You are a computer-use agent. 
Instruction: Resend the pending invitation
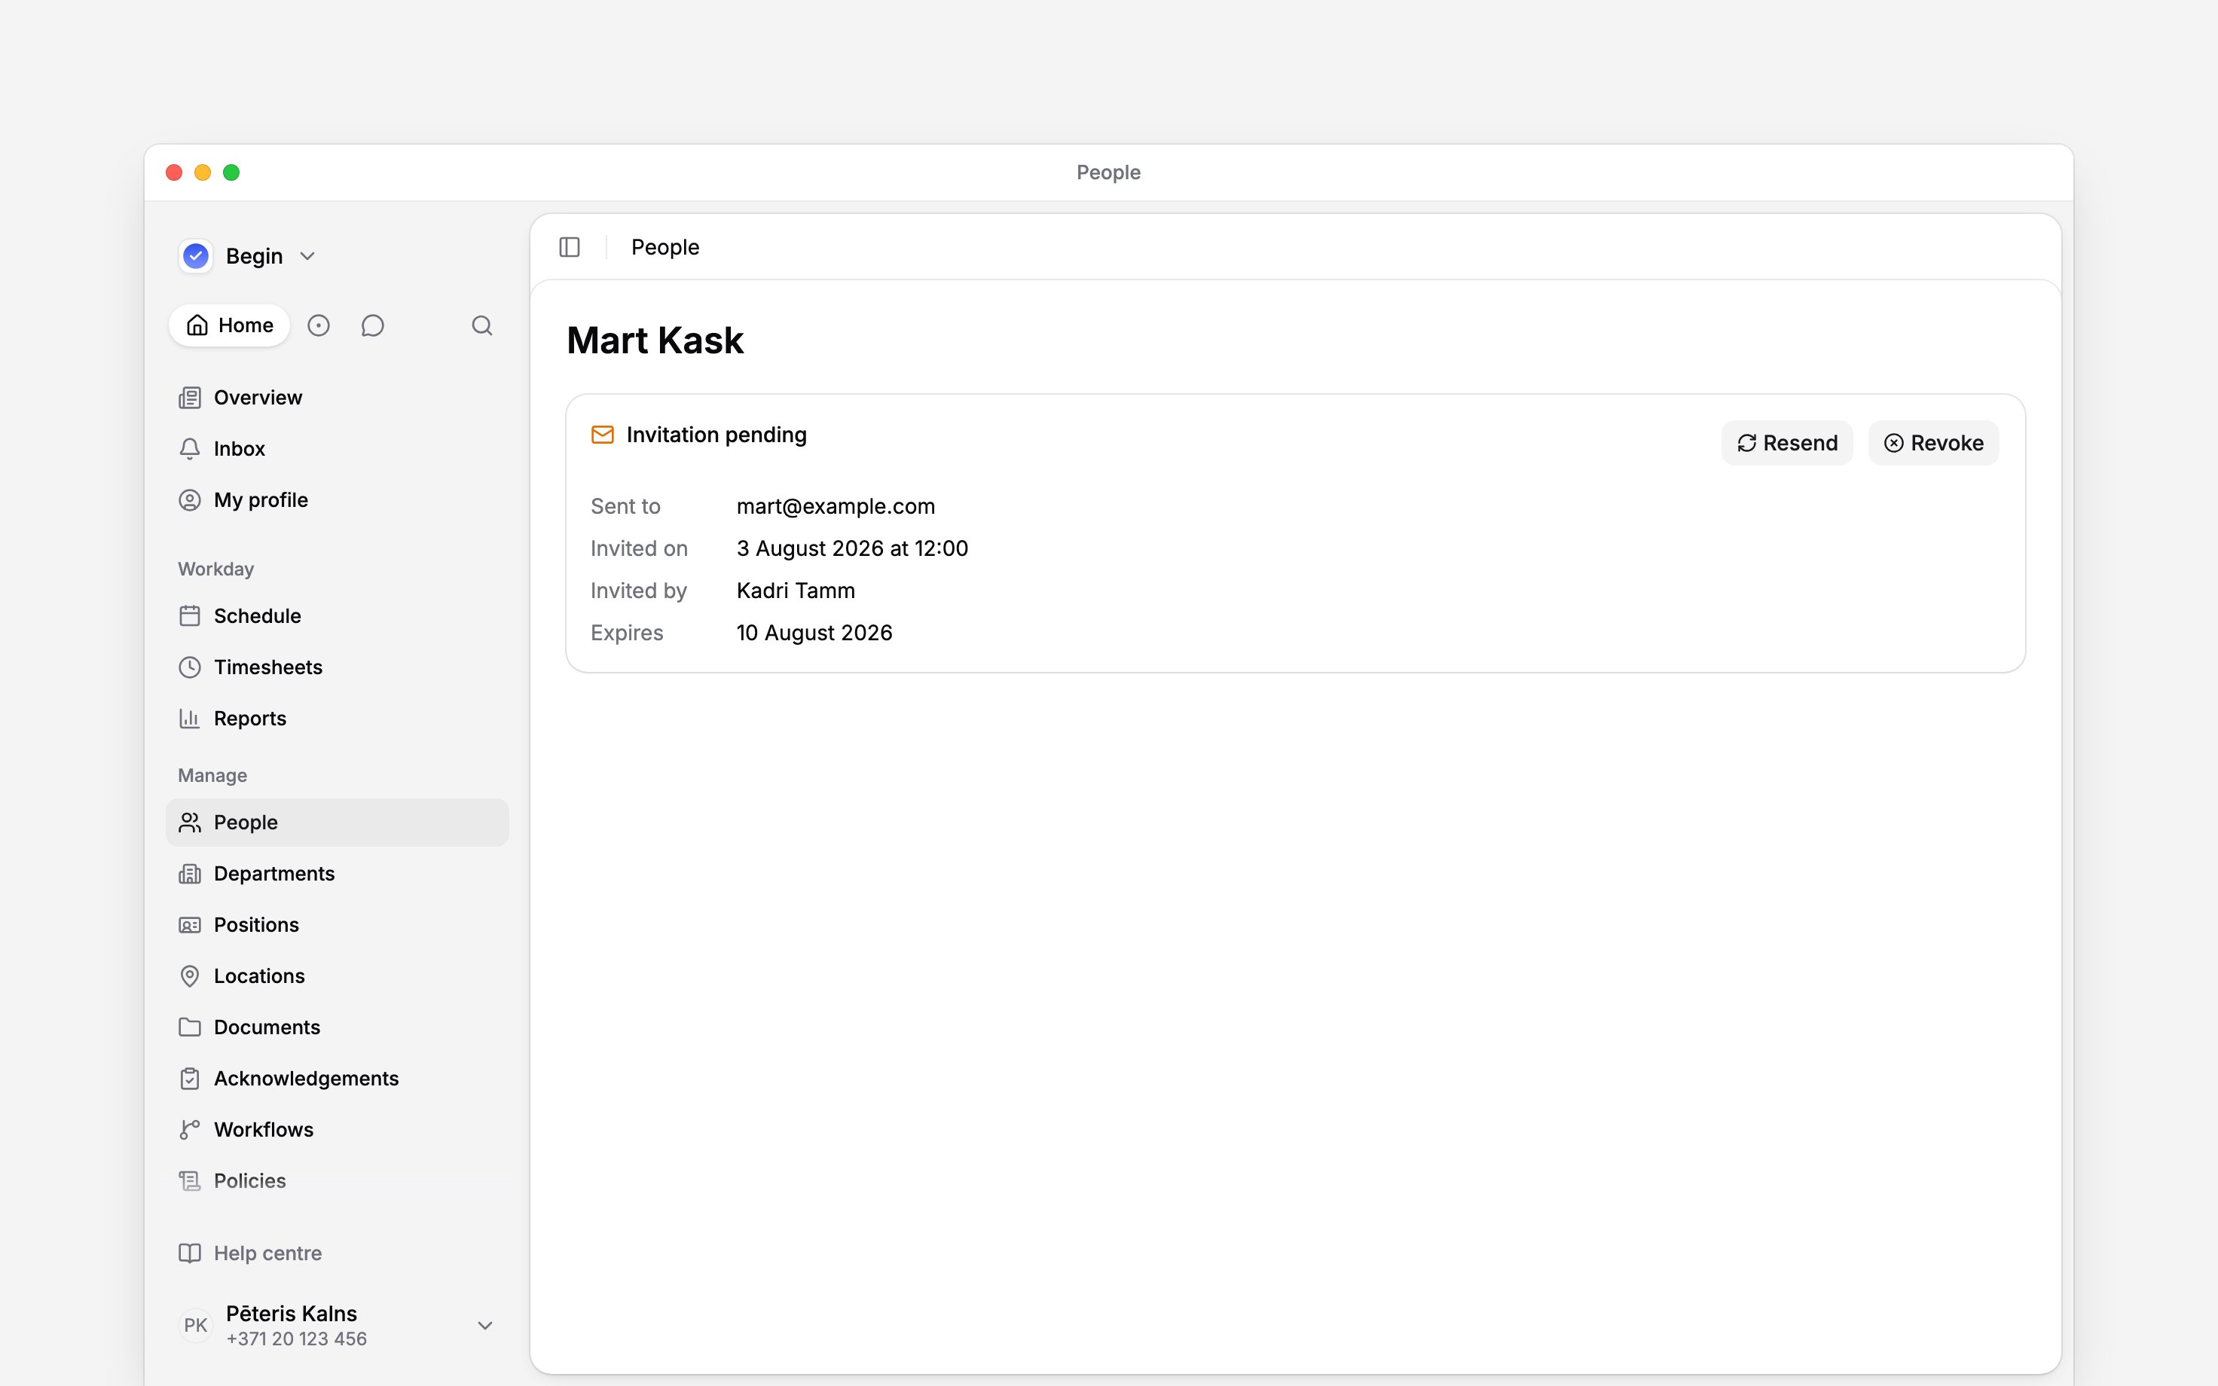tap(1787, 444)
